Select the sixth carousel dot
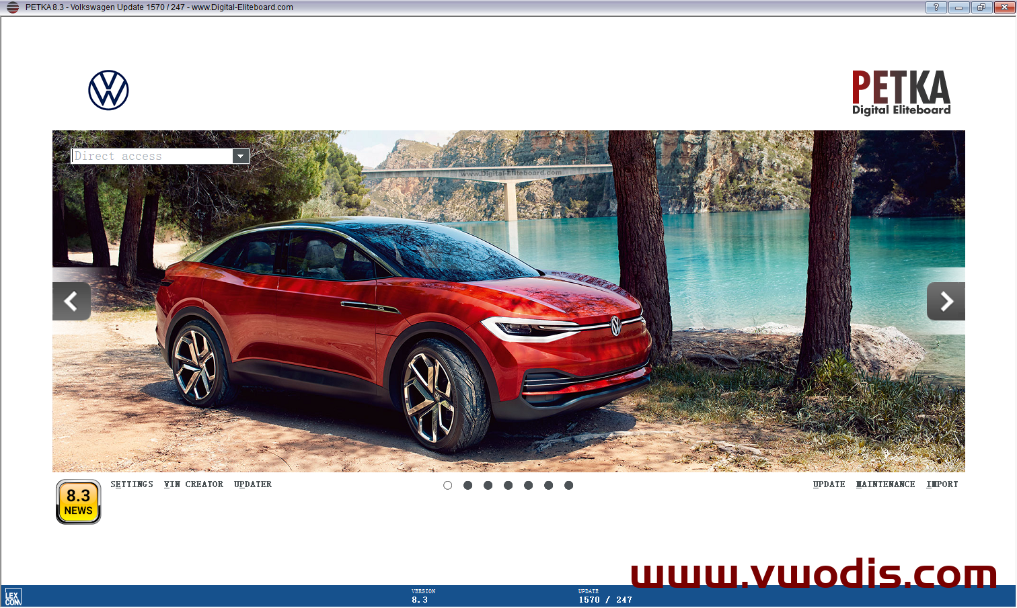 pos(549,485)
